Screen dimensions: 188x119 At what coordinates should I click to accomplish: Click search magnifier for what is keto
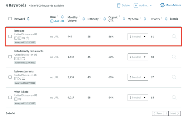pos(174,97)
